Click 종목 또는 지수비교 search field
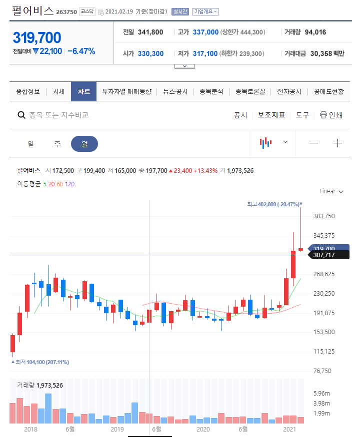This screenshot has height=437, width=352. coord(59,115)
